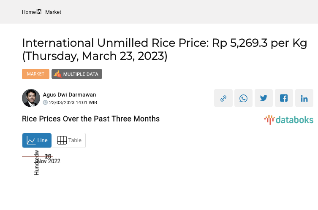
Task: Open the Market breadcrumb link
Action: pyautogui.click(x=53, y=12)
